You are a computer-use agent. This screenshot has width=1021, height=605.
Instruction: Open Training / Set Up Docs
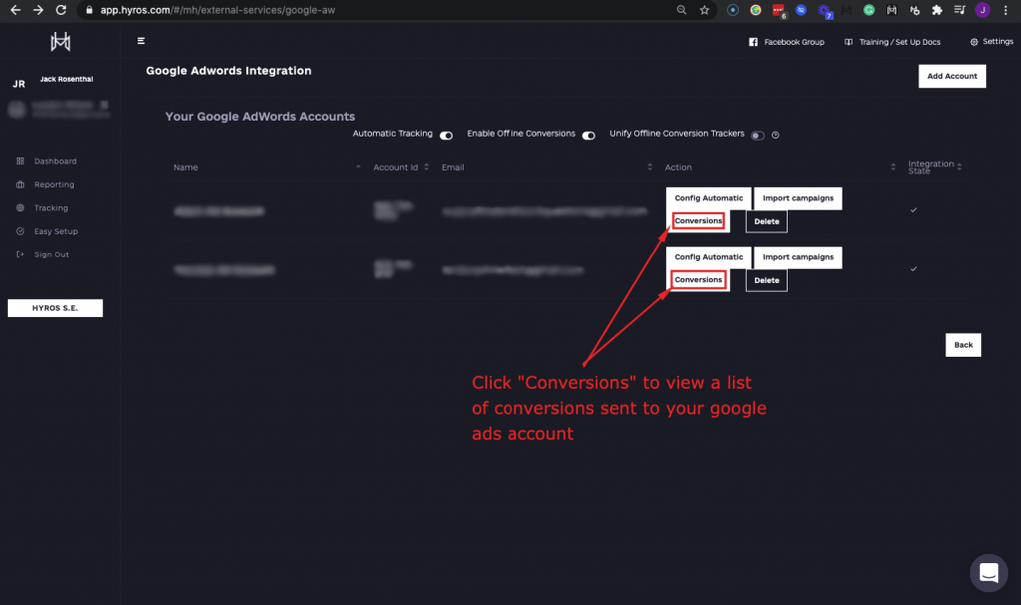pyautogui.click(x=892, y=42)
